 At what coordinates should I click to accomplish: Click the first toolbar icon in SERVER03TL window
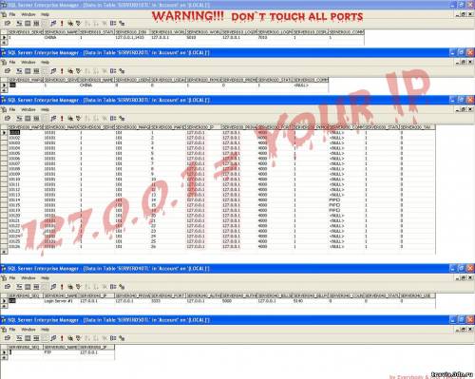tap(8, 119)
